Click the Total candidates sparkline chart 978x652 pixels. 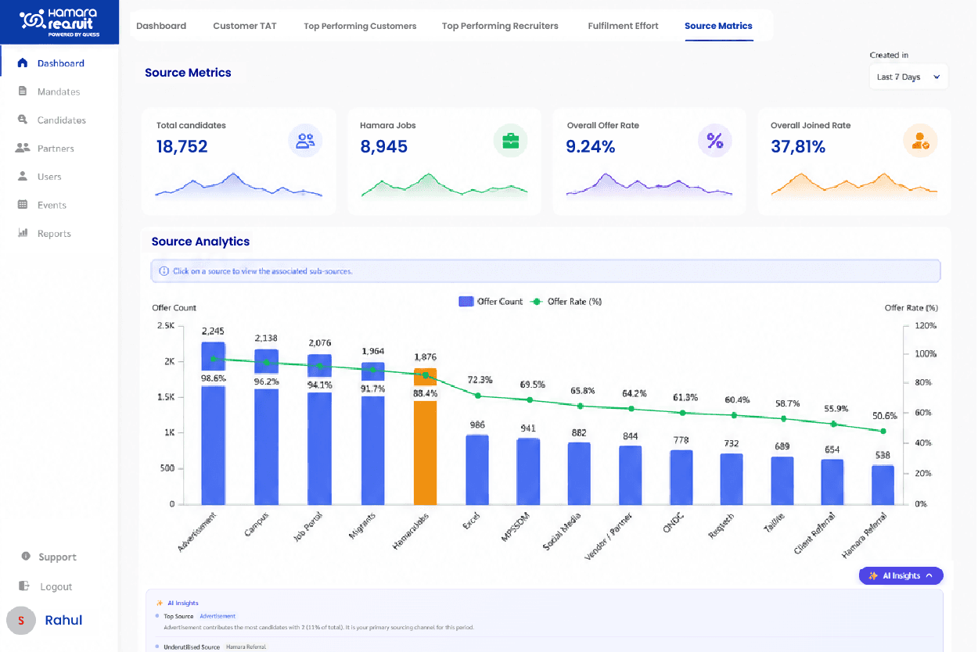pos(239,185)
